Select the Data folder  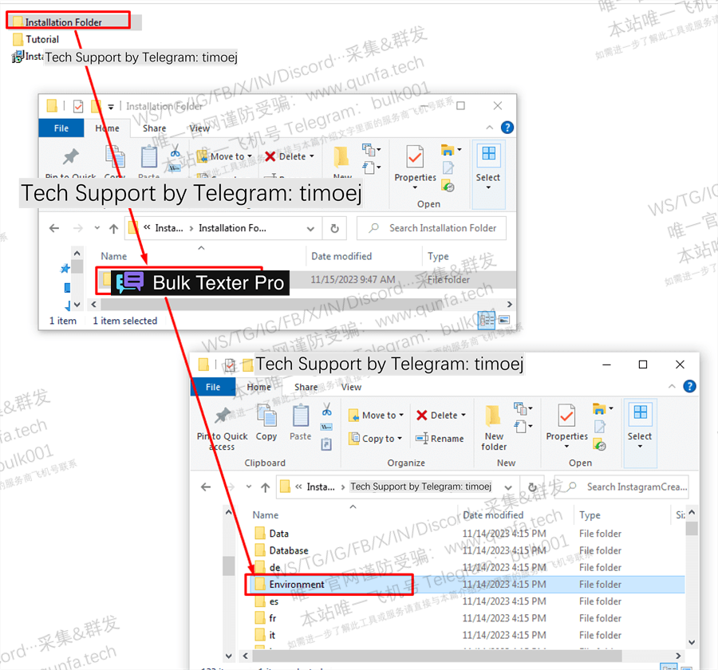coord(279,534)
